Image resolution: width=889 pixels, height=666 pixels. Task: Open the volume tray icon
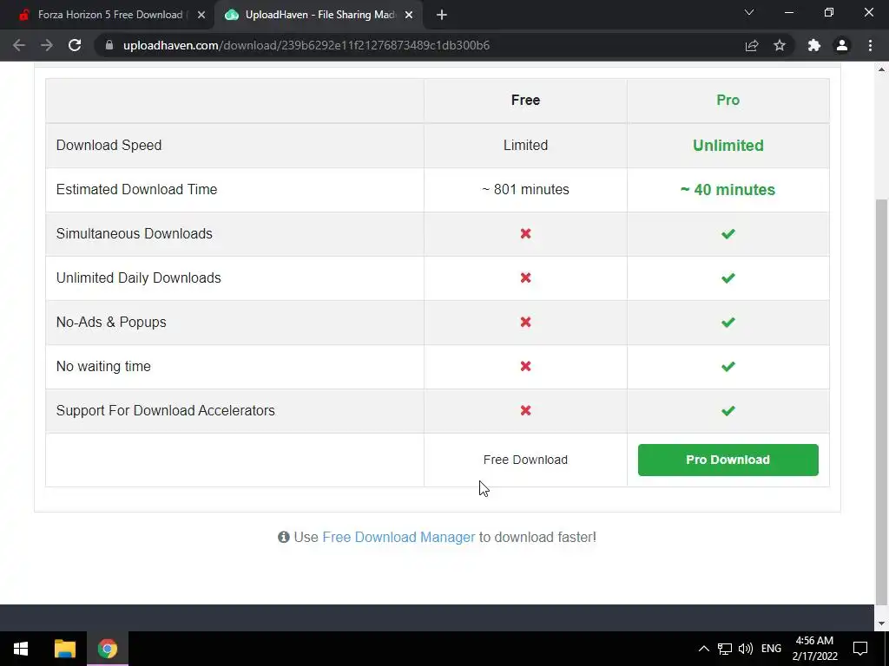coord(746,649)
